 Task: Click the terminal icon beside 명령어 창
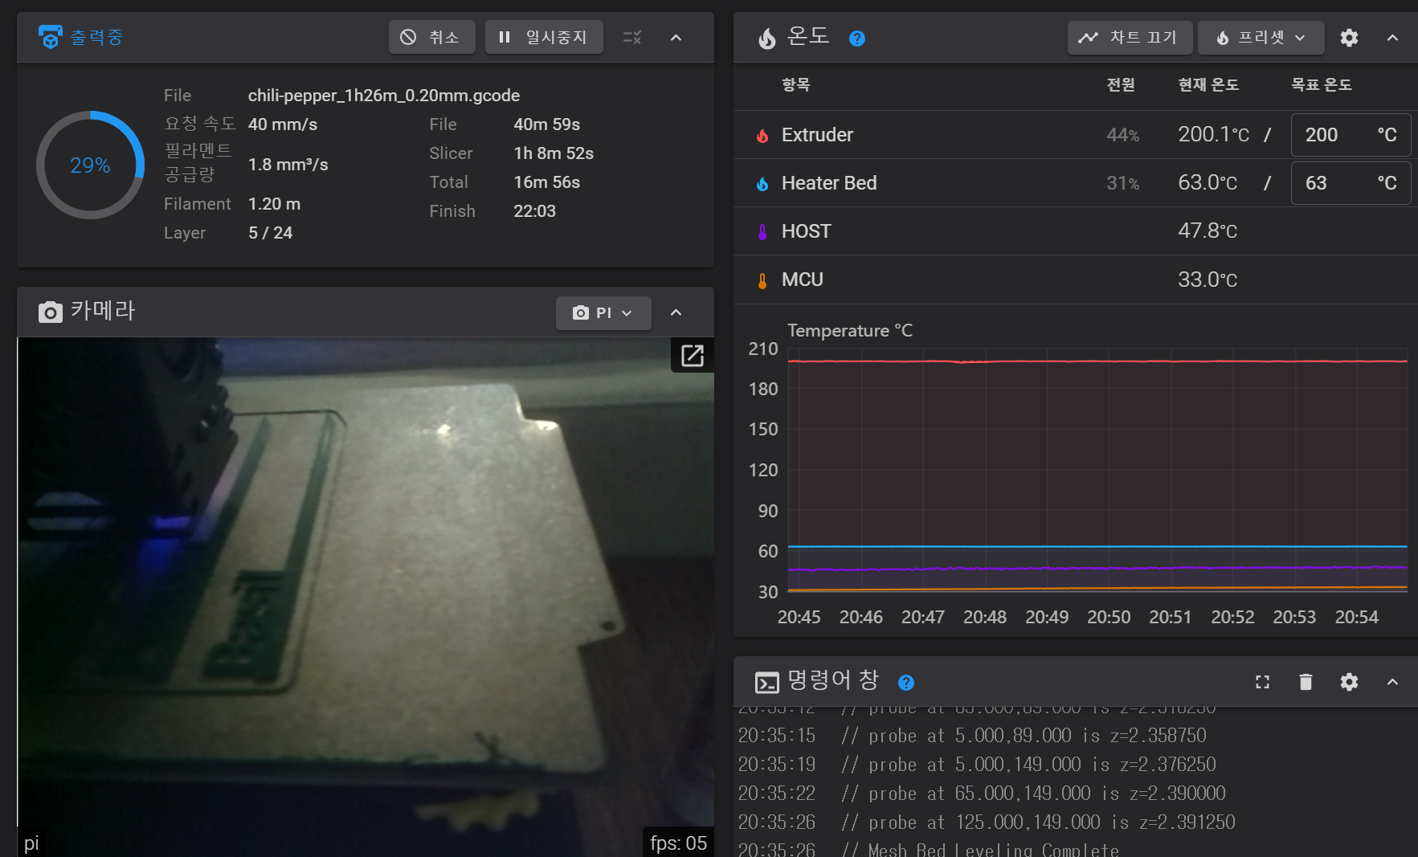tap(766, 683)
